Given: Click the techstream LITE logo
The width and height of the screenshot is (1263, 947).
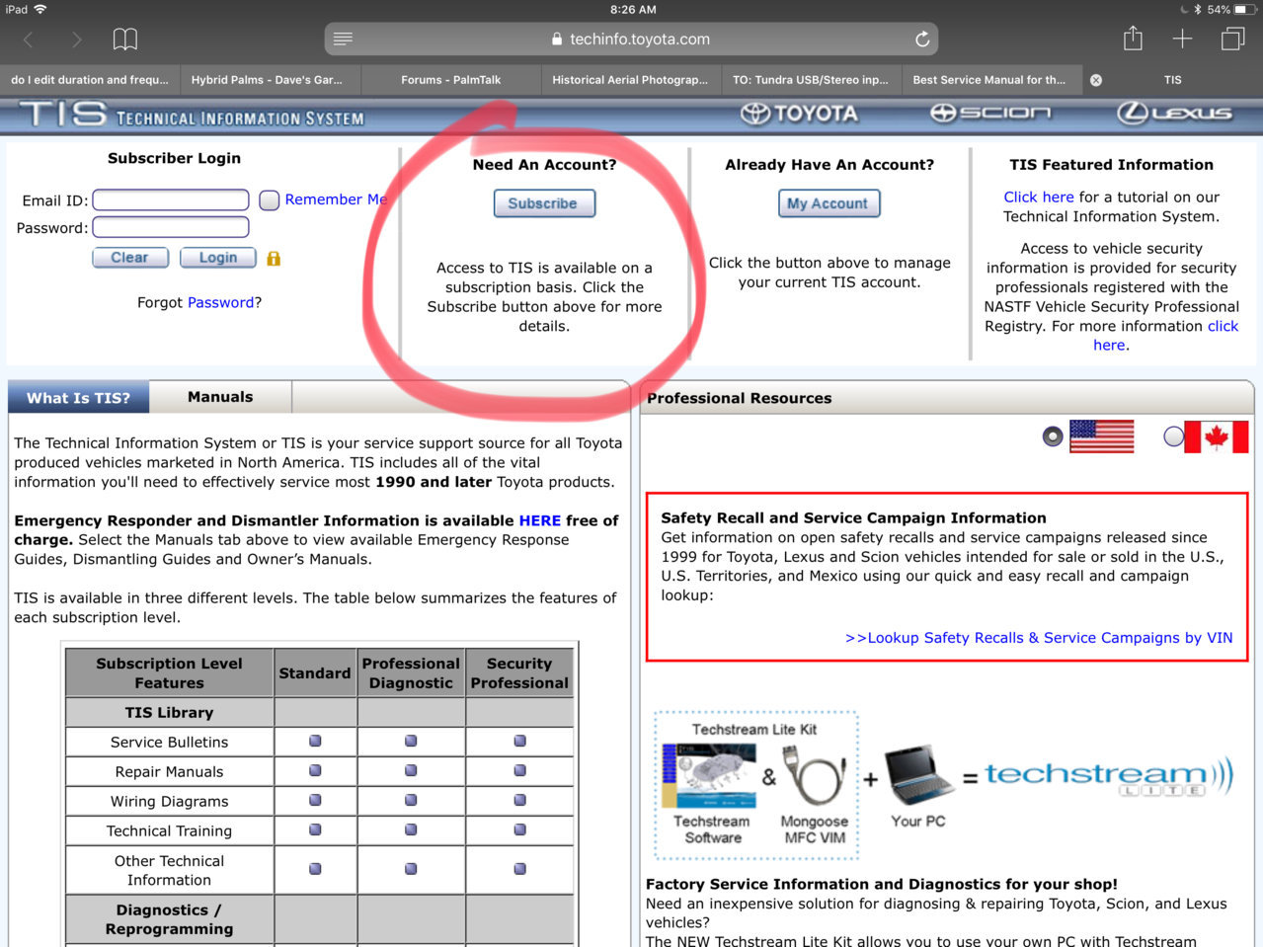Looking at the screenshot, I should tap(1109, 777).
